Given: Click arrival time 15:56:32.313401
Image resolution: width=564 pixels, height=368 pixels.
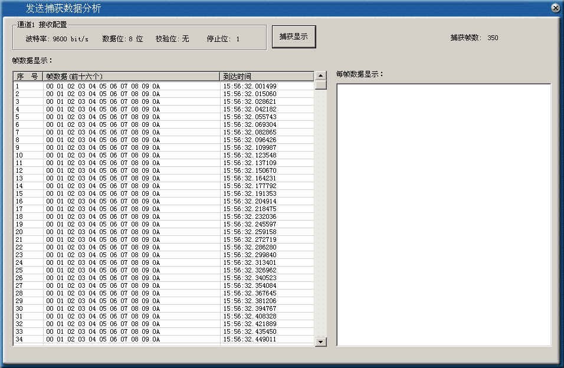Looking at the screenshot, I should (x=250, y=262).
